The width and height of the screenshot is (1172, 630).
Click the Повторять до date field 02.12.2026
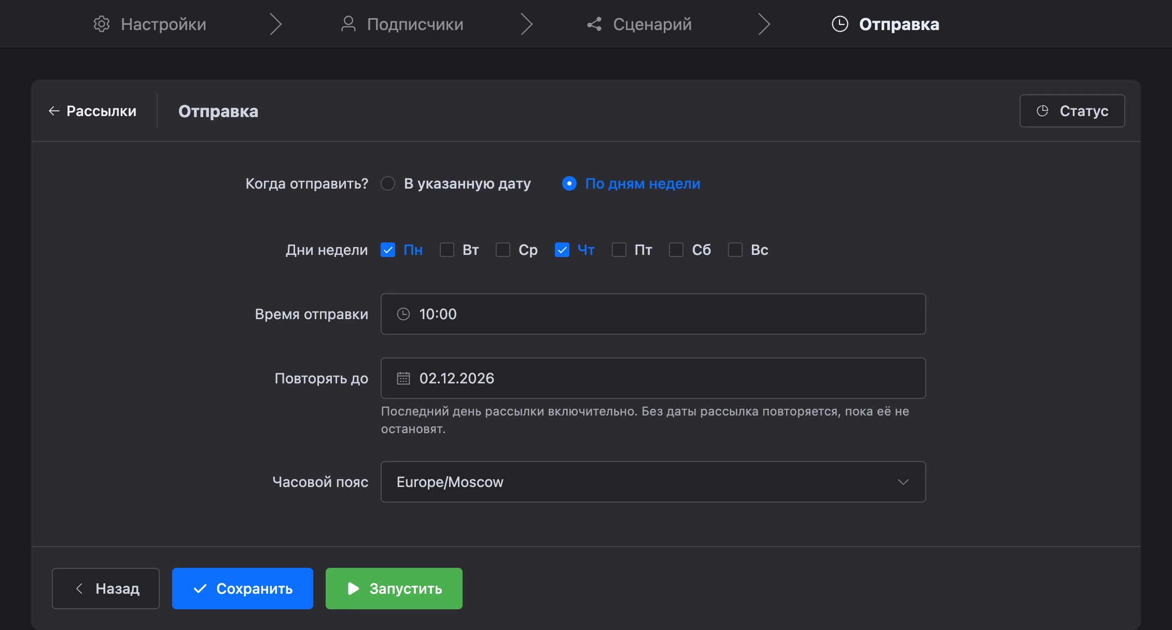(x=653, y=378)
